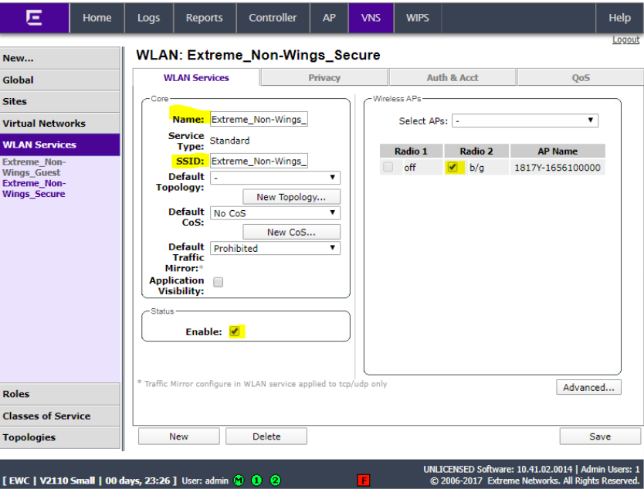Select Sites in the left sidebar

60,101
